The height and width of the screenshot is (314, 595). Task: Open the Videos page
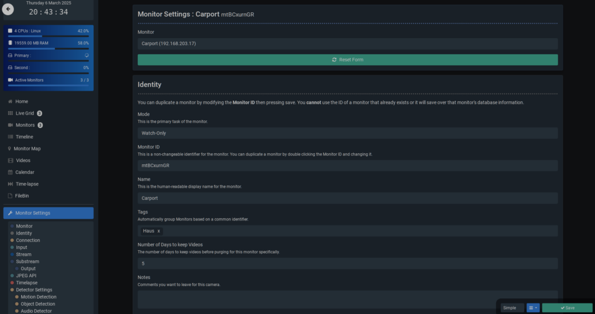23,160
